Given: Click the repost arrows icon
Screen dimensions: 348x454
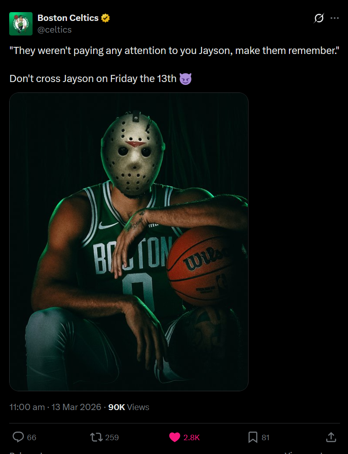Looking at the screenshot, I should click(x=96, y=437).
